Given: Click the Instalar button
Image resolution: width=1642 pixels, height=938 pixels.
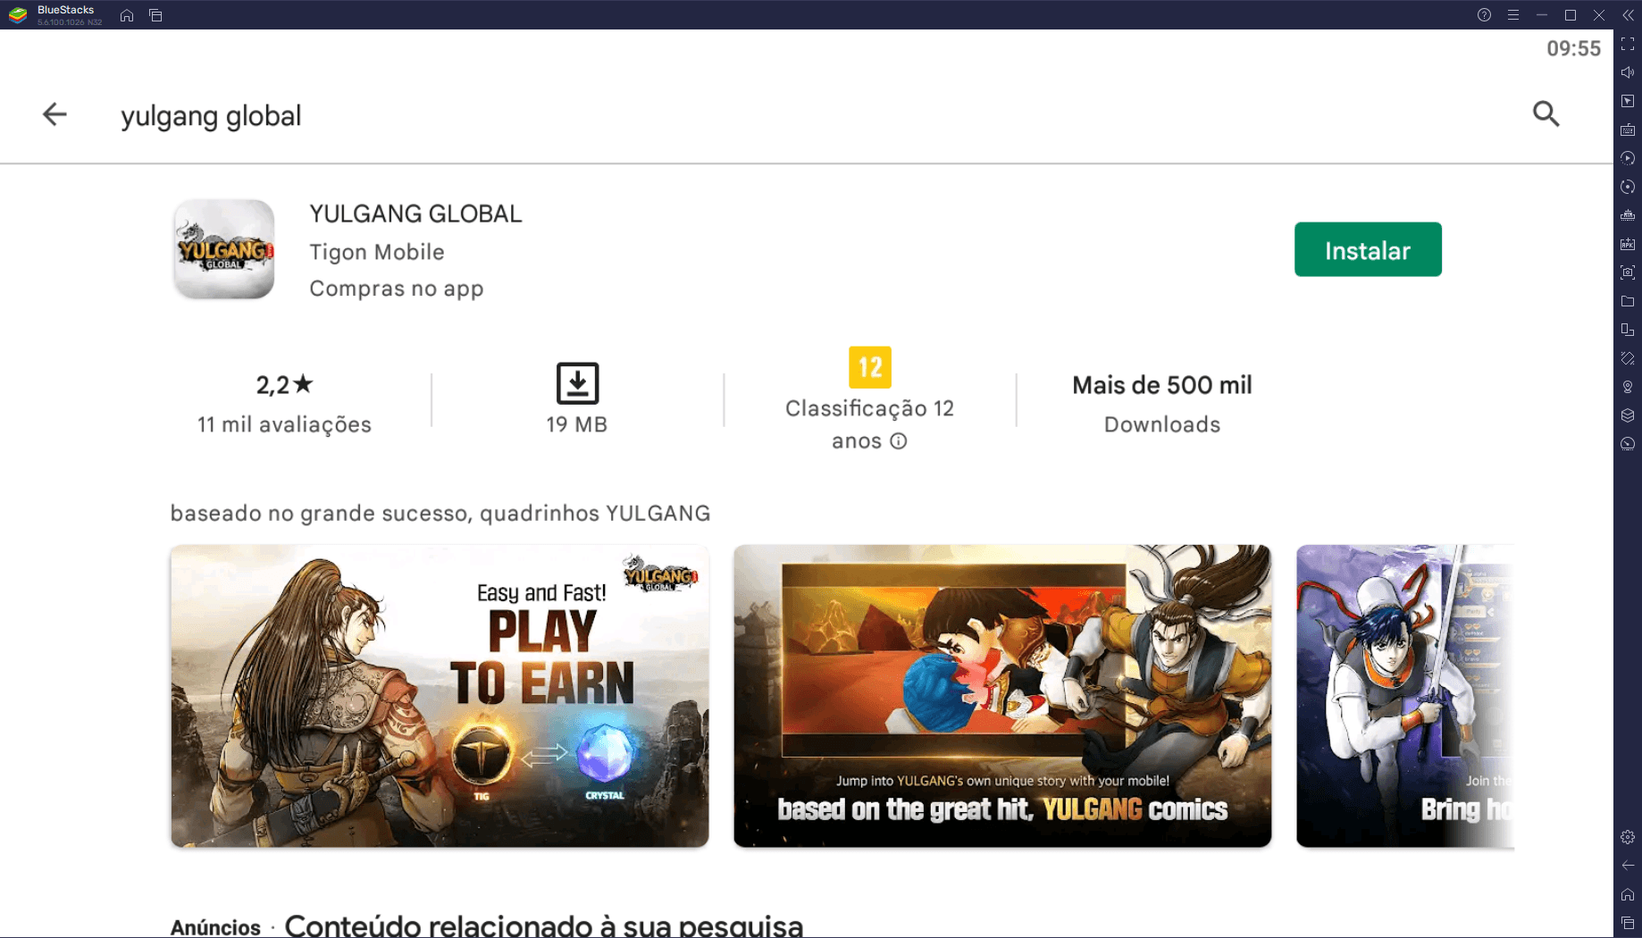Looking at the screenshot, I should (x=1367, y=249).
